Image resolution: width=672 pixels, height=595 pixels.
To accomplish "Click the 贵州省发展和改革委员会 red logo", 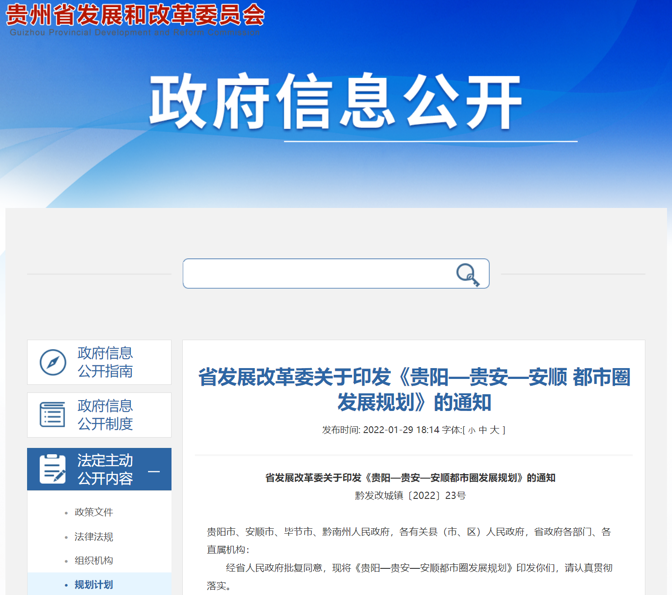I will click(134, 16).
